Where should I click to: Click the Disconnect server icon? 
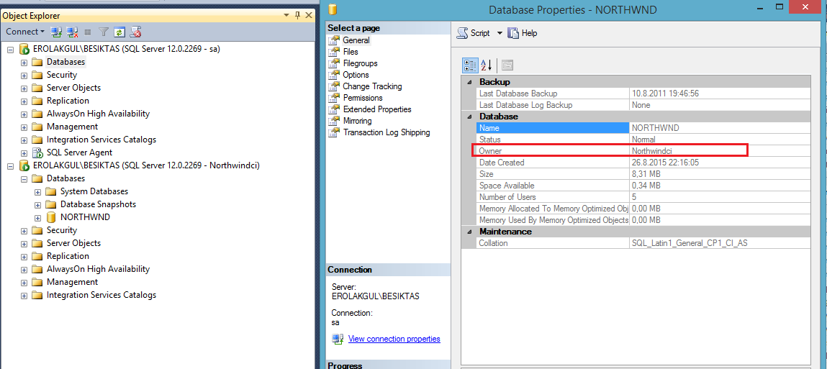[x=72, y=32]
